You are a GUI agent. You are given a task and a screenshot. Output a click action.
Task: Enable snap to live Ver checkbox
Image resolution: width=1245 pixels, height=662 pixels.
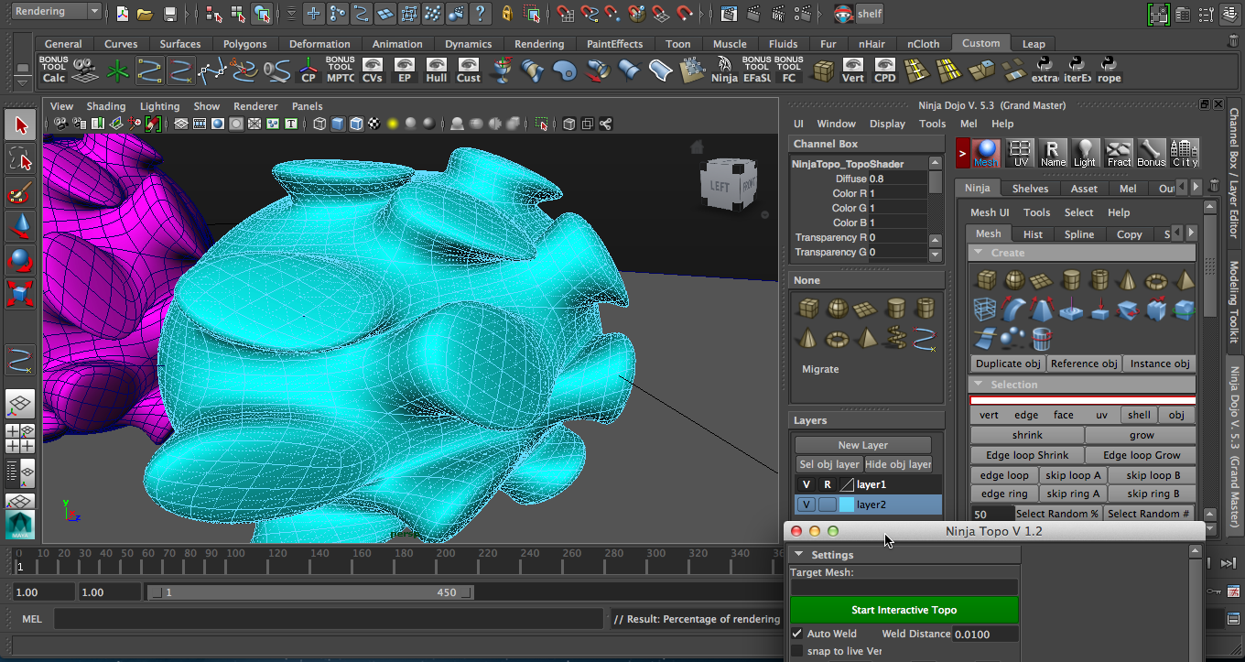point(797,651)
